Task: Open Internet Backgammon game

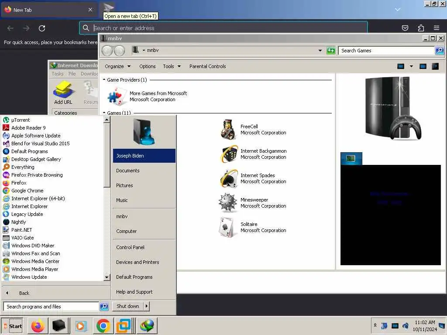Action: 254,154
